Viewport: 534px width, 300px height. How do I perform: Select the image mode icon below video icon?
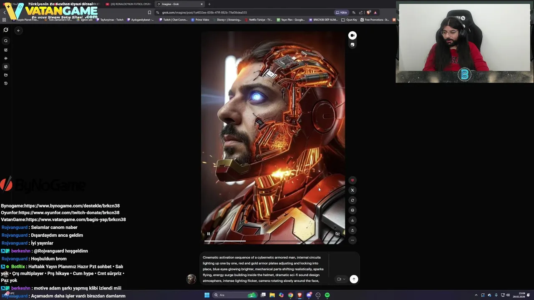(353, 45)
